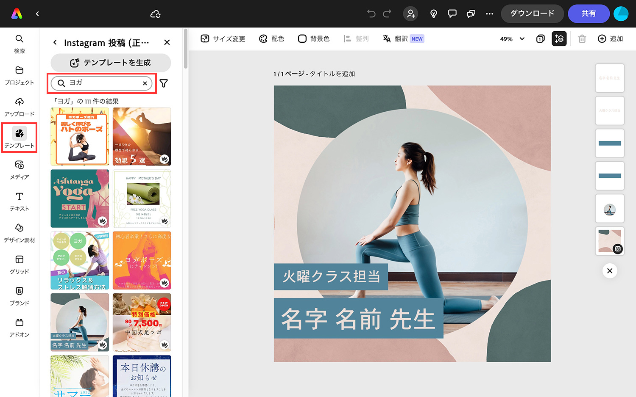636x397 pixels.
Task: Clear the ヨガ search text
Action: click(145, 83)
